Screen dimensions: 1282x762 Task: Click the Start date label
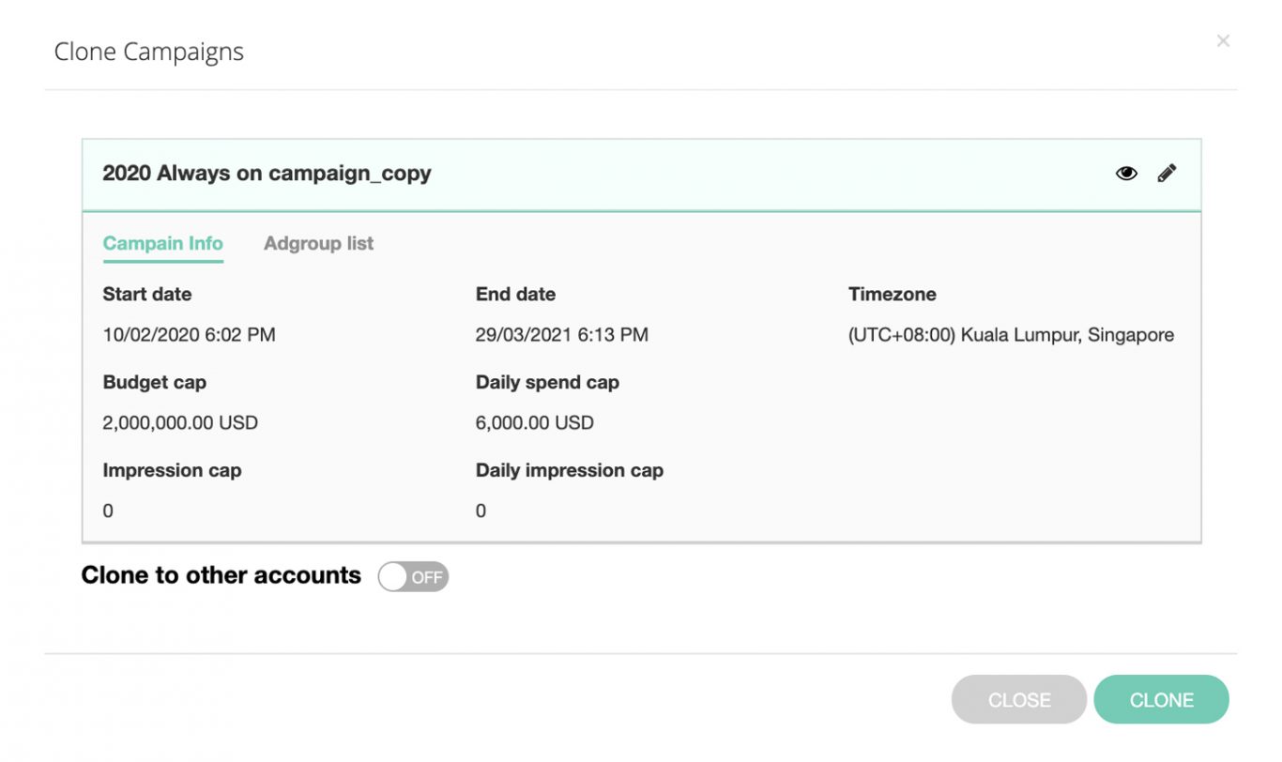[x=147, y=294]
